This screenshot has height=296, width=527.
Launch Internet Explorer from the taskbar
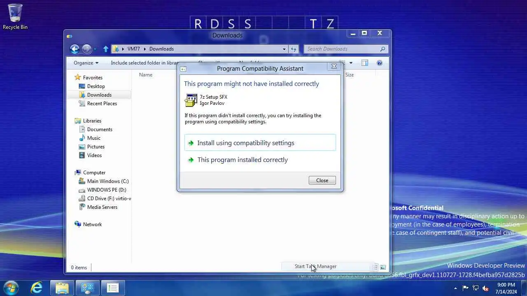[x=37, y=287]
